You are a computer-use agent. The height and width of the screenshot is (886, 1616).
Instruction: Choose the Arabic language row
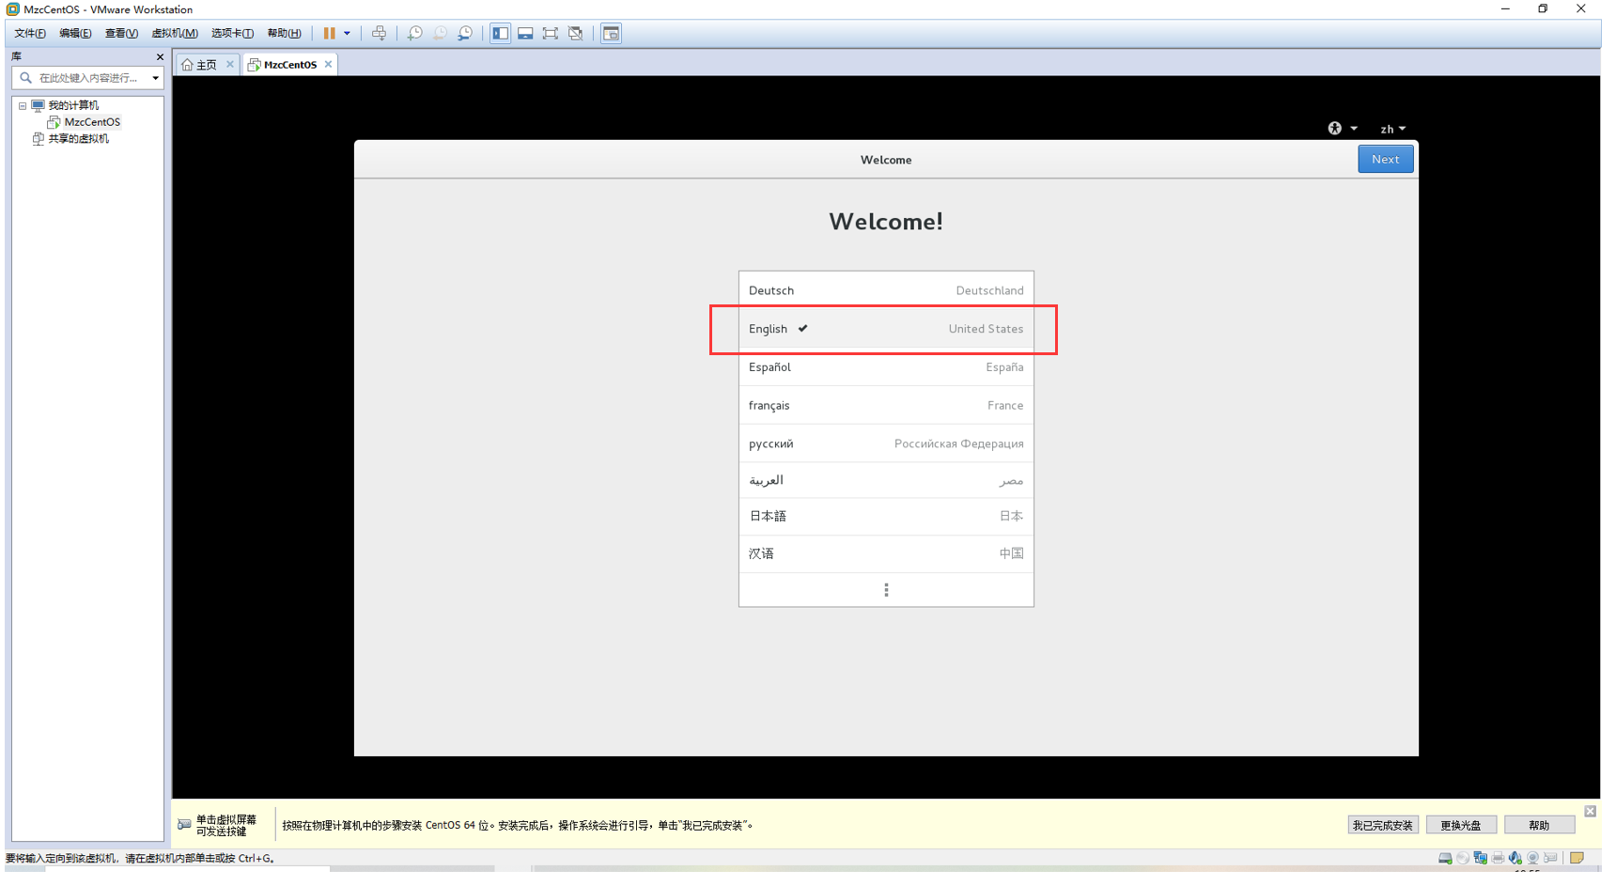[886, 481]
